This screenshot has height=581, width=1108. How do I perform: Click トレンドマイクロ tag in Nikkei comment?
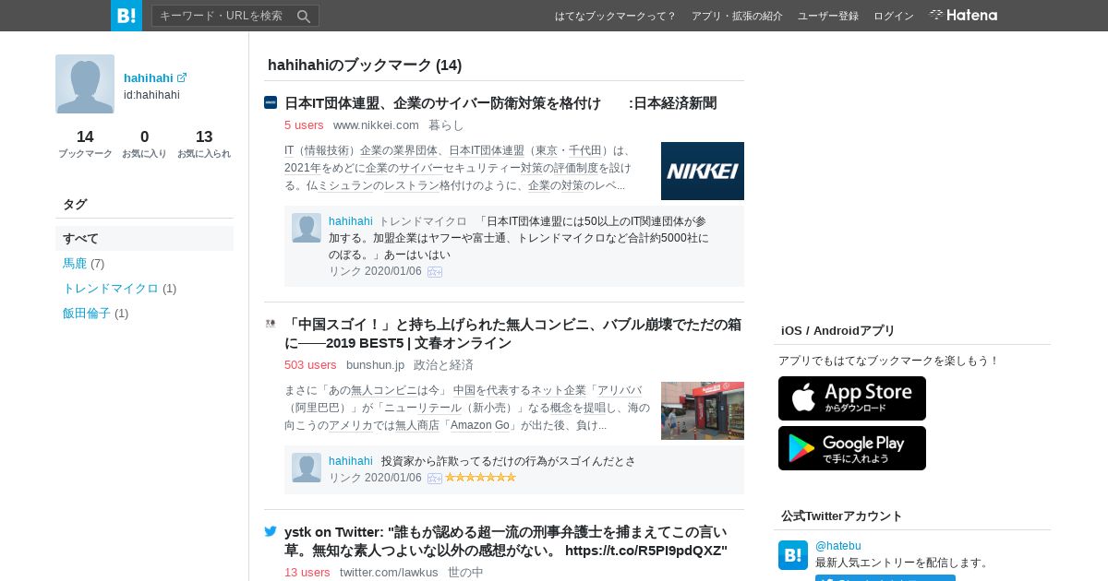coord(423,221)
